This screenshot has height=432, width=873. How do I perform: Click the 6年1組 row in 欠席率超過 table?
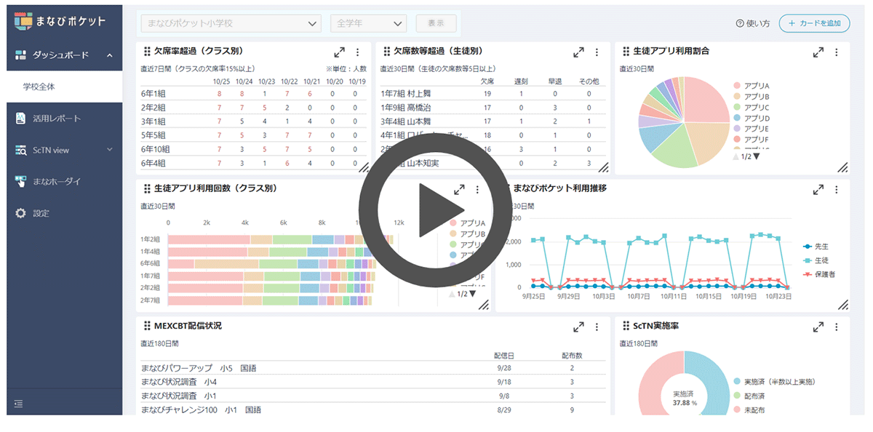pyautogui.click(x=253, y=93)
